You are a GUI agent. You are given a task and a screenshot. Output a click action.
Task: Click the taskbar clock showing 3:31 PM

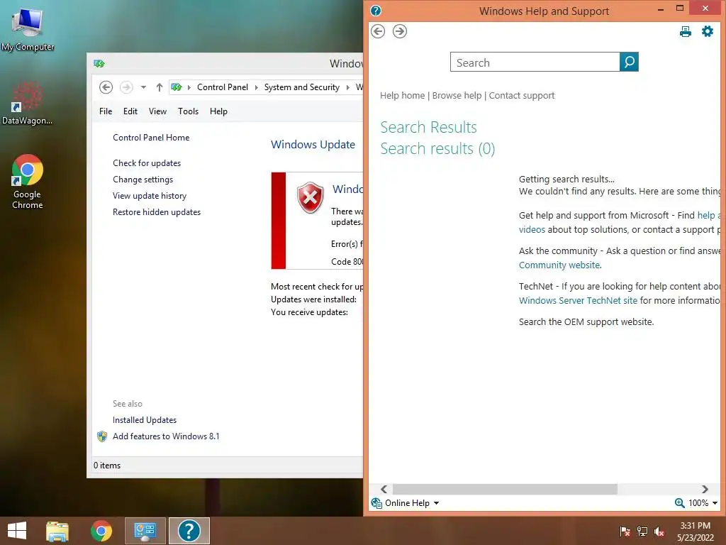click(x=695, y=532)
